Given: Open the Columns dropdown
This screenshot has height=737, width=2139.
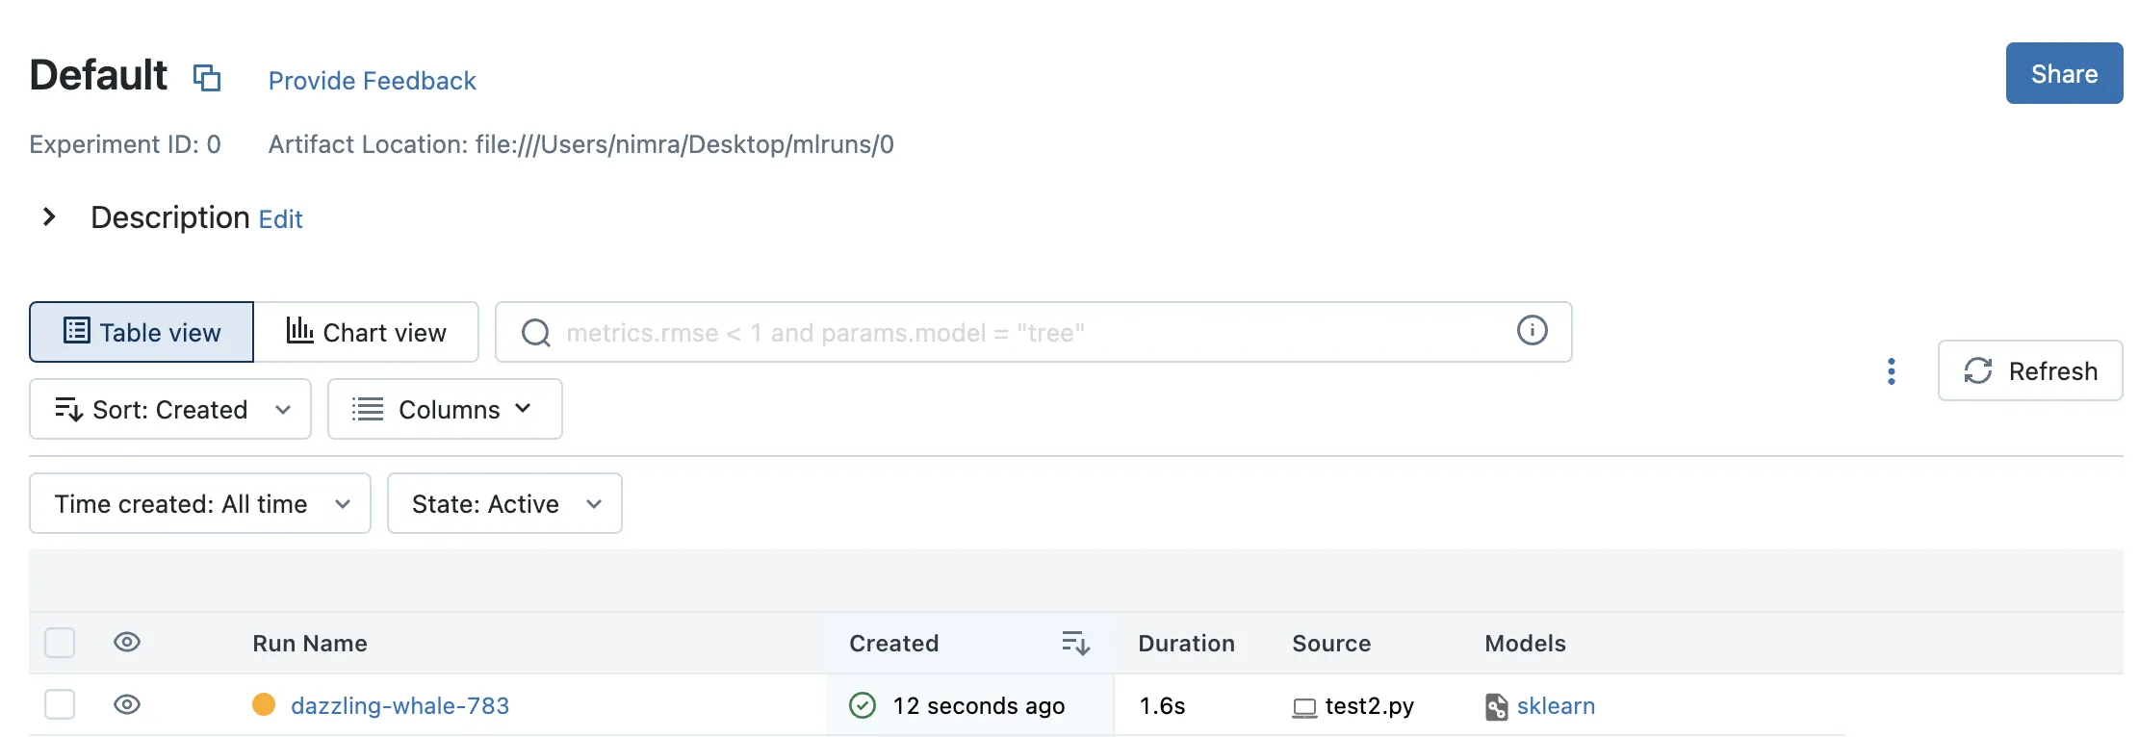Looking at the screenshot, I should 445,410.
